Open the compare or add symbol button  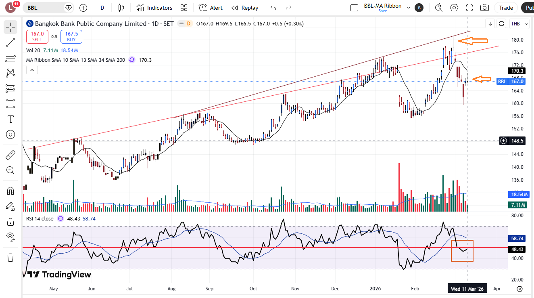83,8
